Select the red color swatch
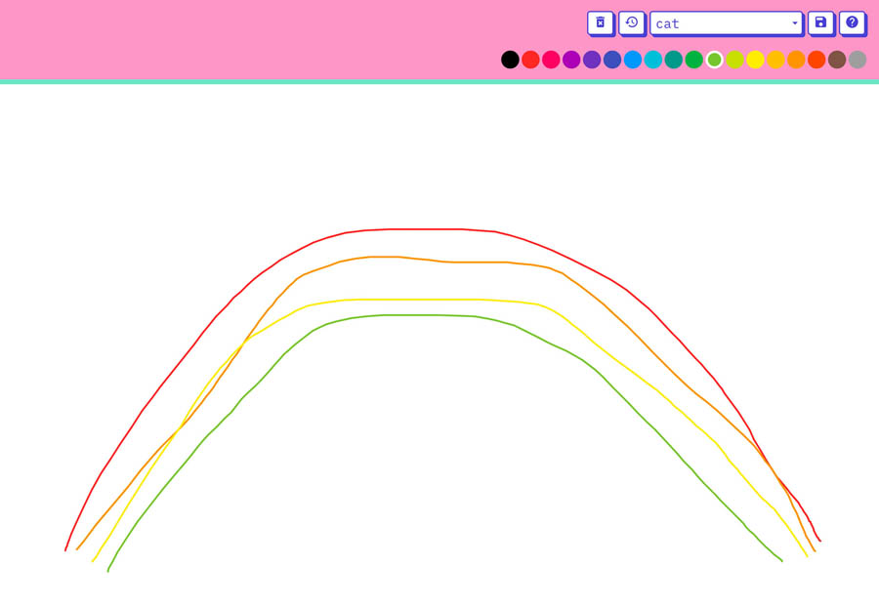Screen dimensions: 879x606 530,60
